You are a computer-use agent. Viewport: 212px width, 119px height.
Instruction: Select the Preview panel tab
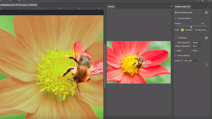point(111,7)
